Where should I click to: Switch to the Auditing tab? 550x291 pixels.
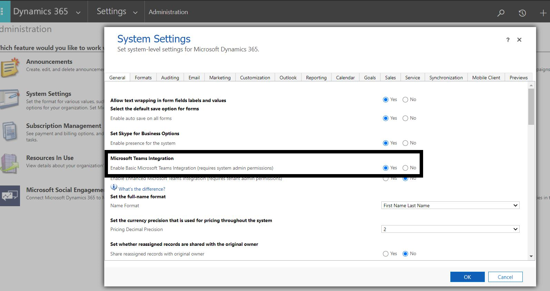[170, 78]
